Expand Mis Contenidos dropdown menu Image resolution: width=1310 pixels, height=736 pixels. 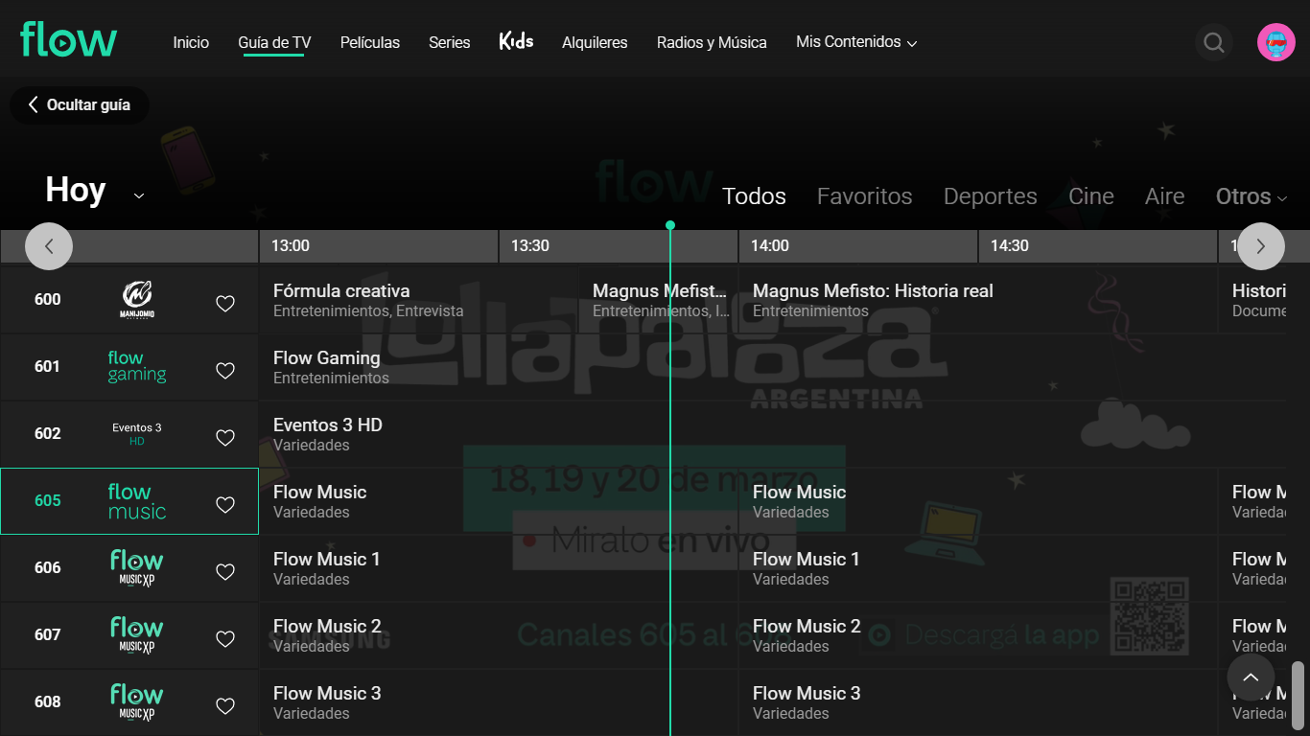[856, 42]
